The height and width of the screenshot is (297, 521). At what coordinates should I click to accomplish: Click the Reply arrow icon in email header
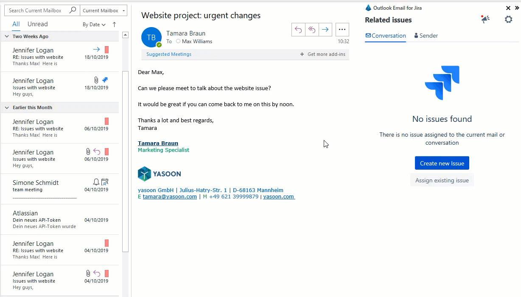pos(298,30)
